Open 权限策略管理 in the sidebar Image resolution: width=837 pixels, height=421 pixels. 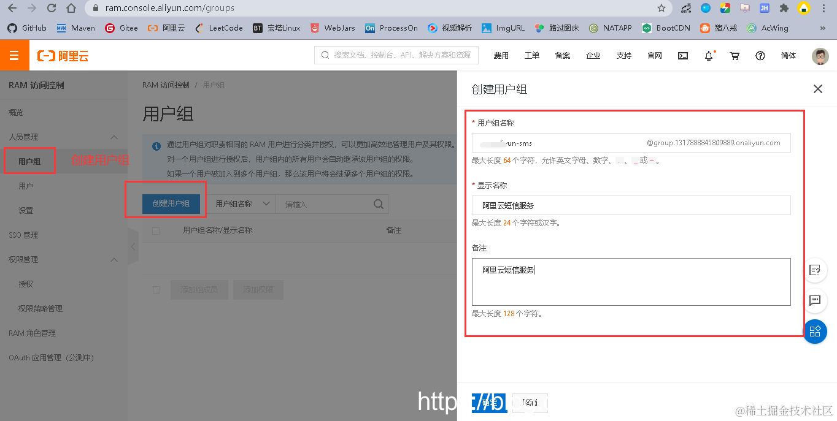(x=40, y=308)
